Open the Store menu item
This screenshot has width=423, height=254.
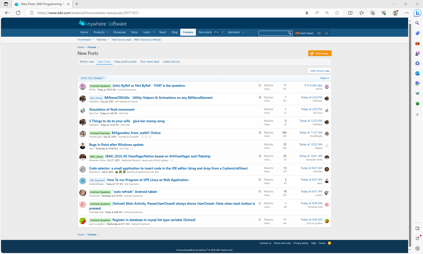point(134,32)
